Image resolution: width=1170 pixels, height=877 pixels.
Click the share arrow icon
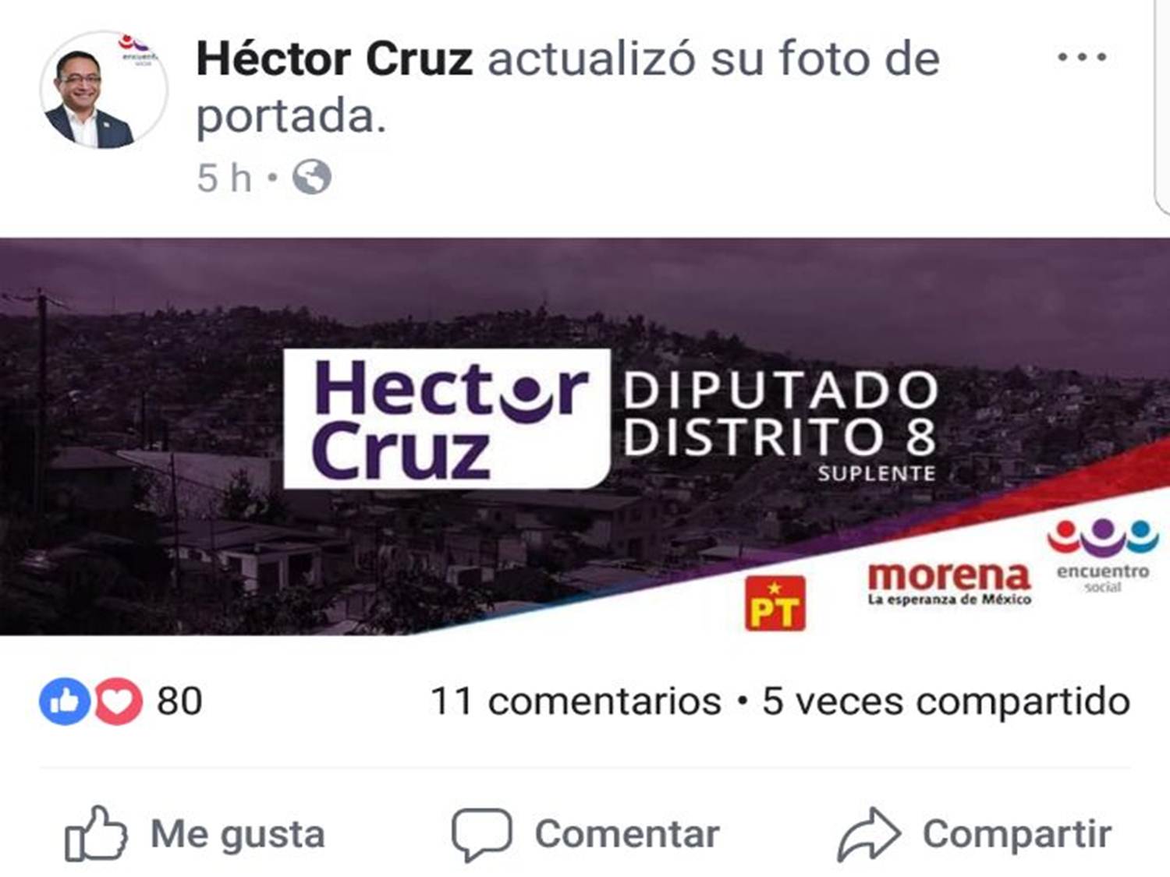869,833
